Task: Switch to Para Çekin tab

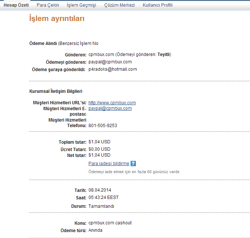Action: tap(48, 5)
